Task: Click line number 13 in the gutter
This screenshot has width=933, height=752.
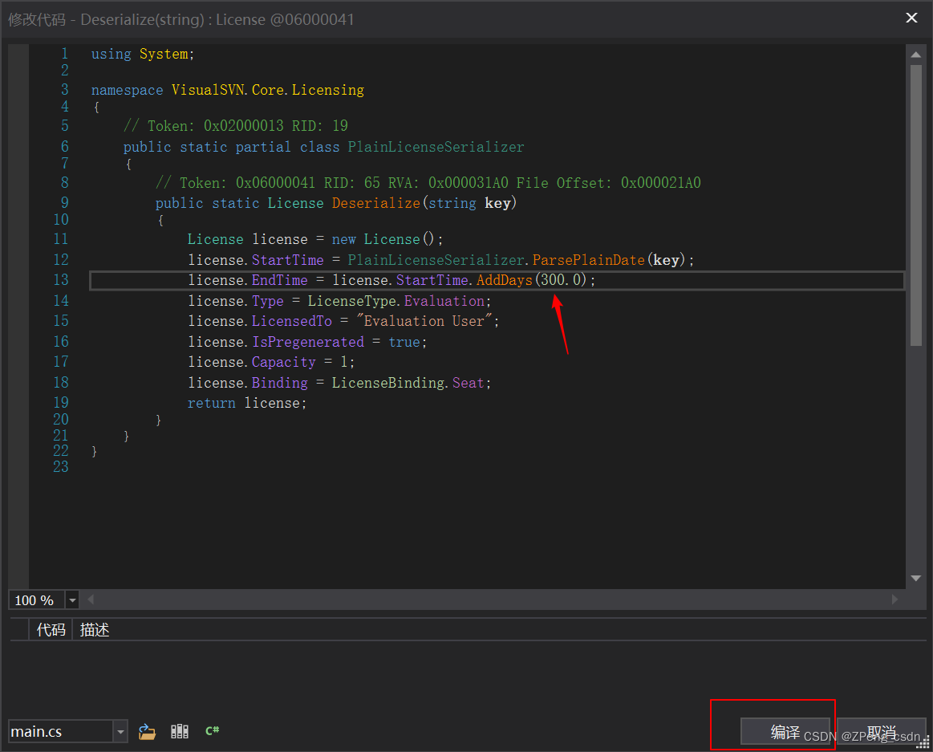Action: click(61, 280)
